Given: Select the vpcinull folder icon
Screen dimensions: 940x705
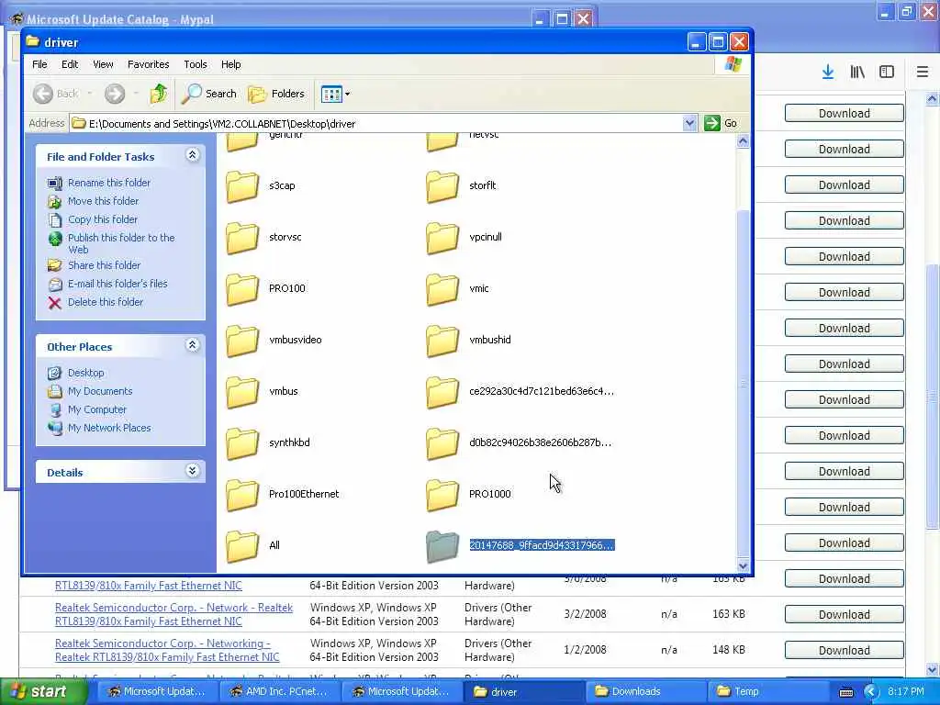Looking at the screenshot, I should coord(442,238).
